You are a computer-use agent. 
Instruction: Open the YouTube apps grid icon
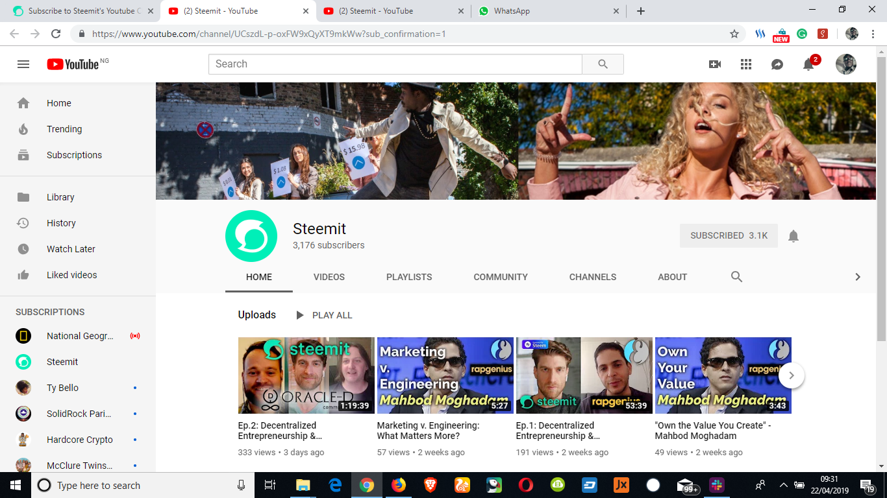(x=746, y=64)
